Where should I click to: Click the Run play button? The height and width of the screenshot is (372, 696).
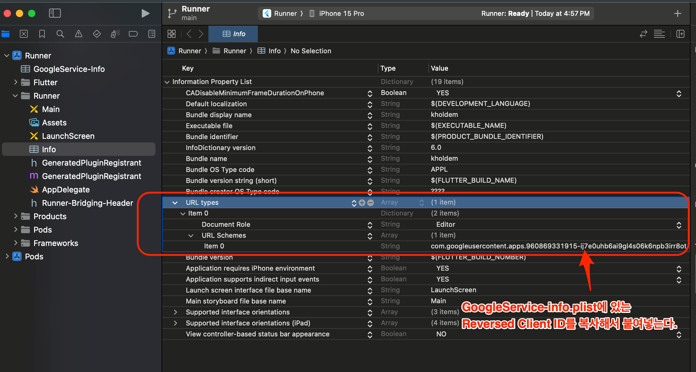tap(145, 13)
